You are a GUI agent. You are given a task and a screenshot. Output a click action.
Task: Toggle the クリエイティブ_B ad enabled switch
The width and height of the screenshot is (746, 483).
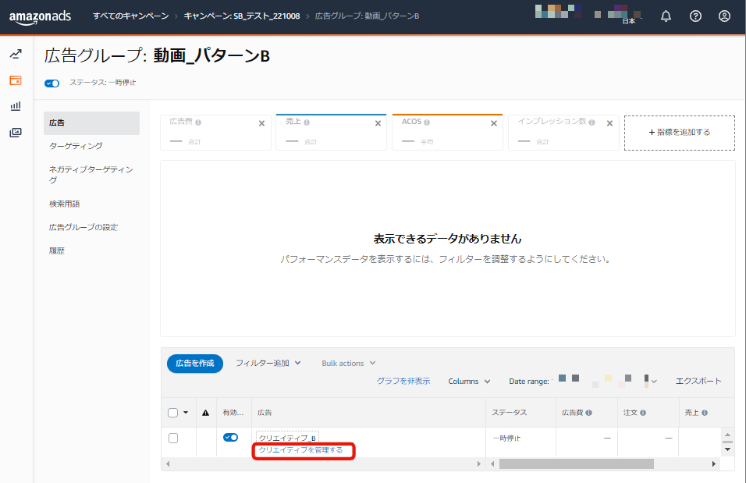coord(230,438)
